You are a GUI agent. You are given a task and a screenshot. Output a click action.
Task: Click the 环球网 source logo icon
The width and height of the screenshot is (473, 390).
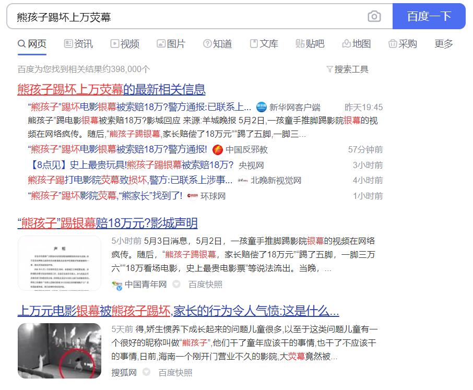coord(193,196)
